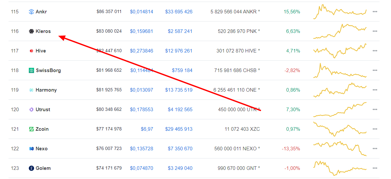Click Zcoin price $6,97
Image resolution: width=391 pixels, height=179 pixels.
(x=147, y=129)
